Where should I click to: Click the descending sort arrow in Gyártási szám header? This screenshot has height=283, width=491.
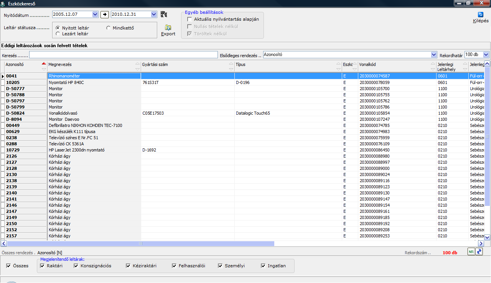coord(231,69)
